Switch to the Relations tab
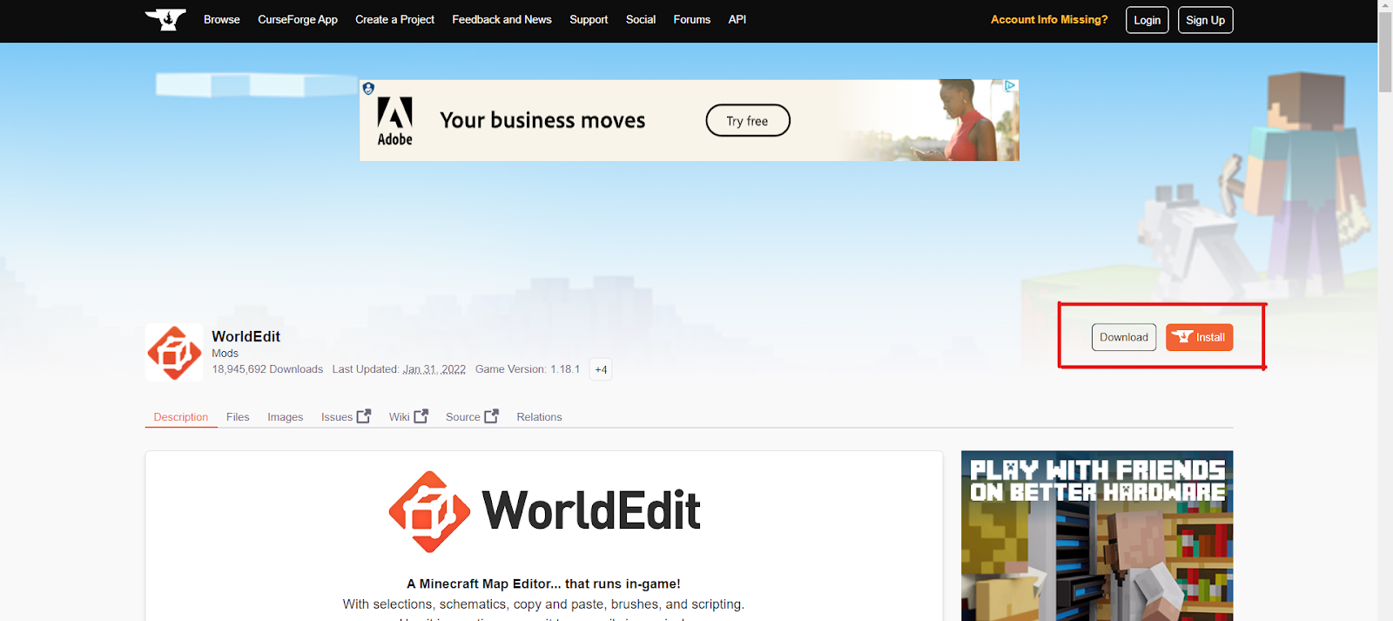Screen dimensions: 1393x621 (x=539, y=416)
